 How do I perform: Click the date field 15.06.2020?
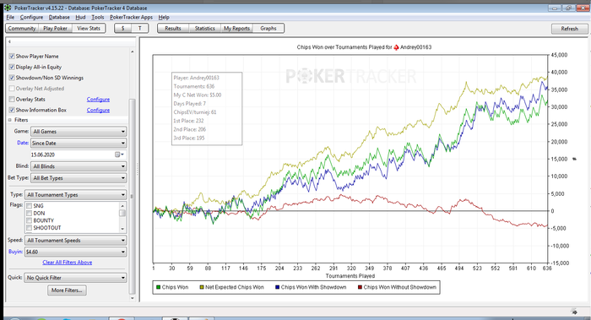[x=73, y=155]
